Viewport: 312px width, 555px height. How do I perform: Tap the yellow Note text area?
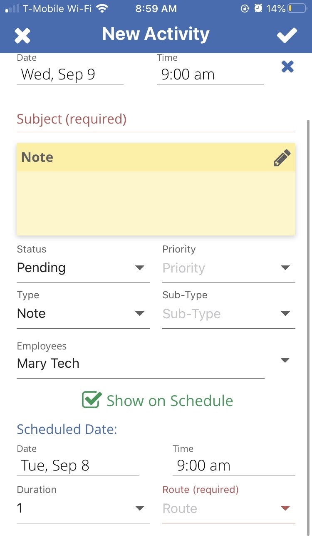[156, 203]
